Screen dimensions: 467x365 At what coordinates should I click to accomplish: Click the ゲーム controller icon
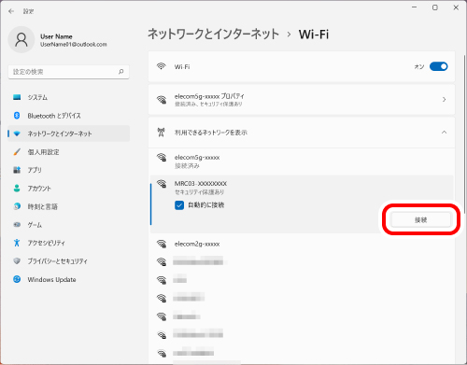coord(17,225)
